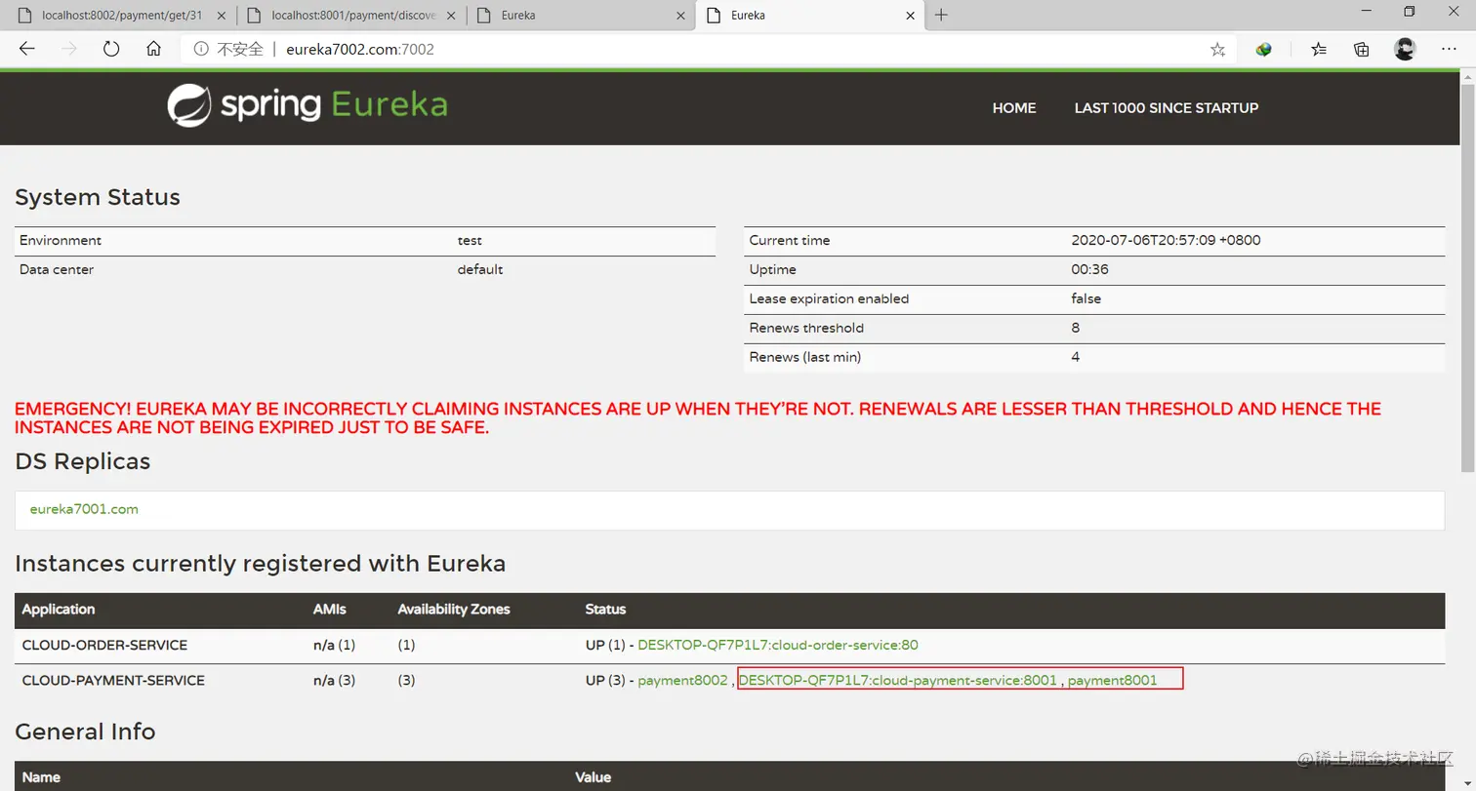Switch to localhost:8002/payment/get tab
The image size is (1476, 791).
[x=120, y=16]
